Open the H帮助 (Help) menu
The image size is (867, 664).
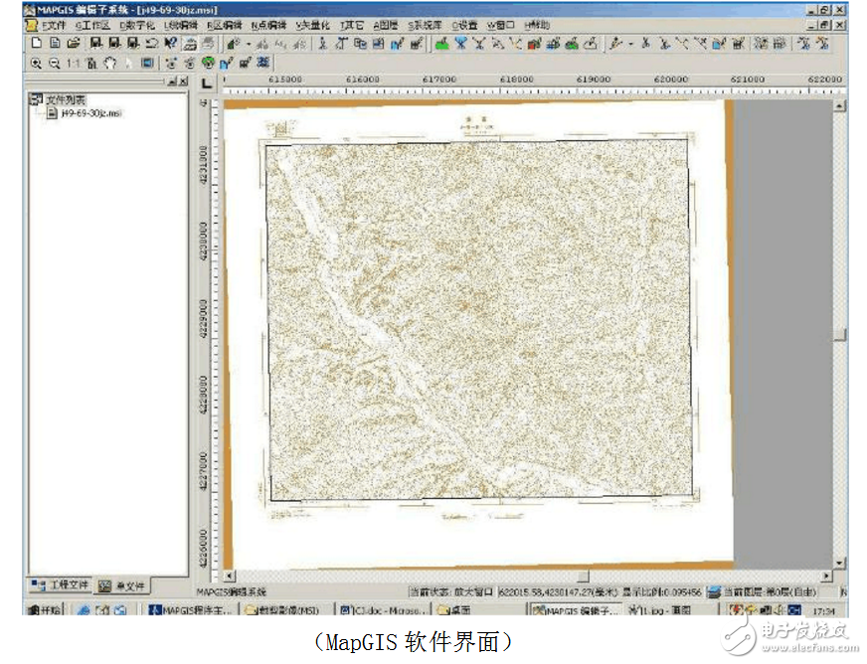(537, 24)
